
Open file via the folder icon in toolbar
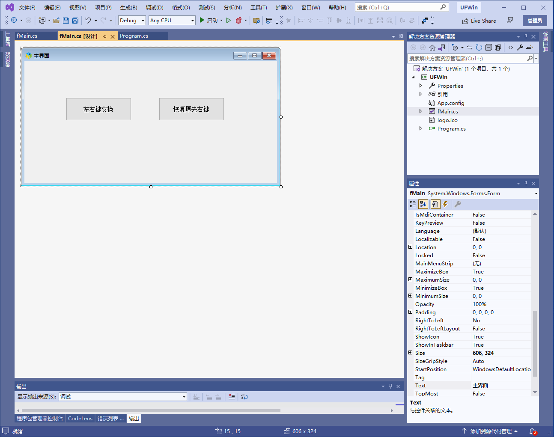(56, 20)
